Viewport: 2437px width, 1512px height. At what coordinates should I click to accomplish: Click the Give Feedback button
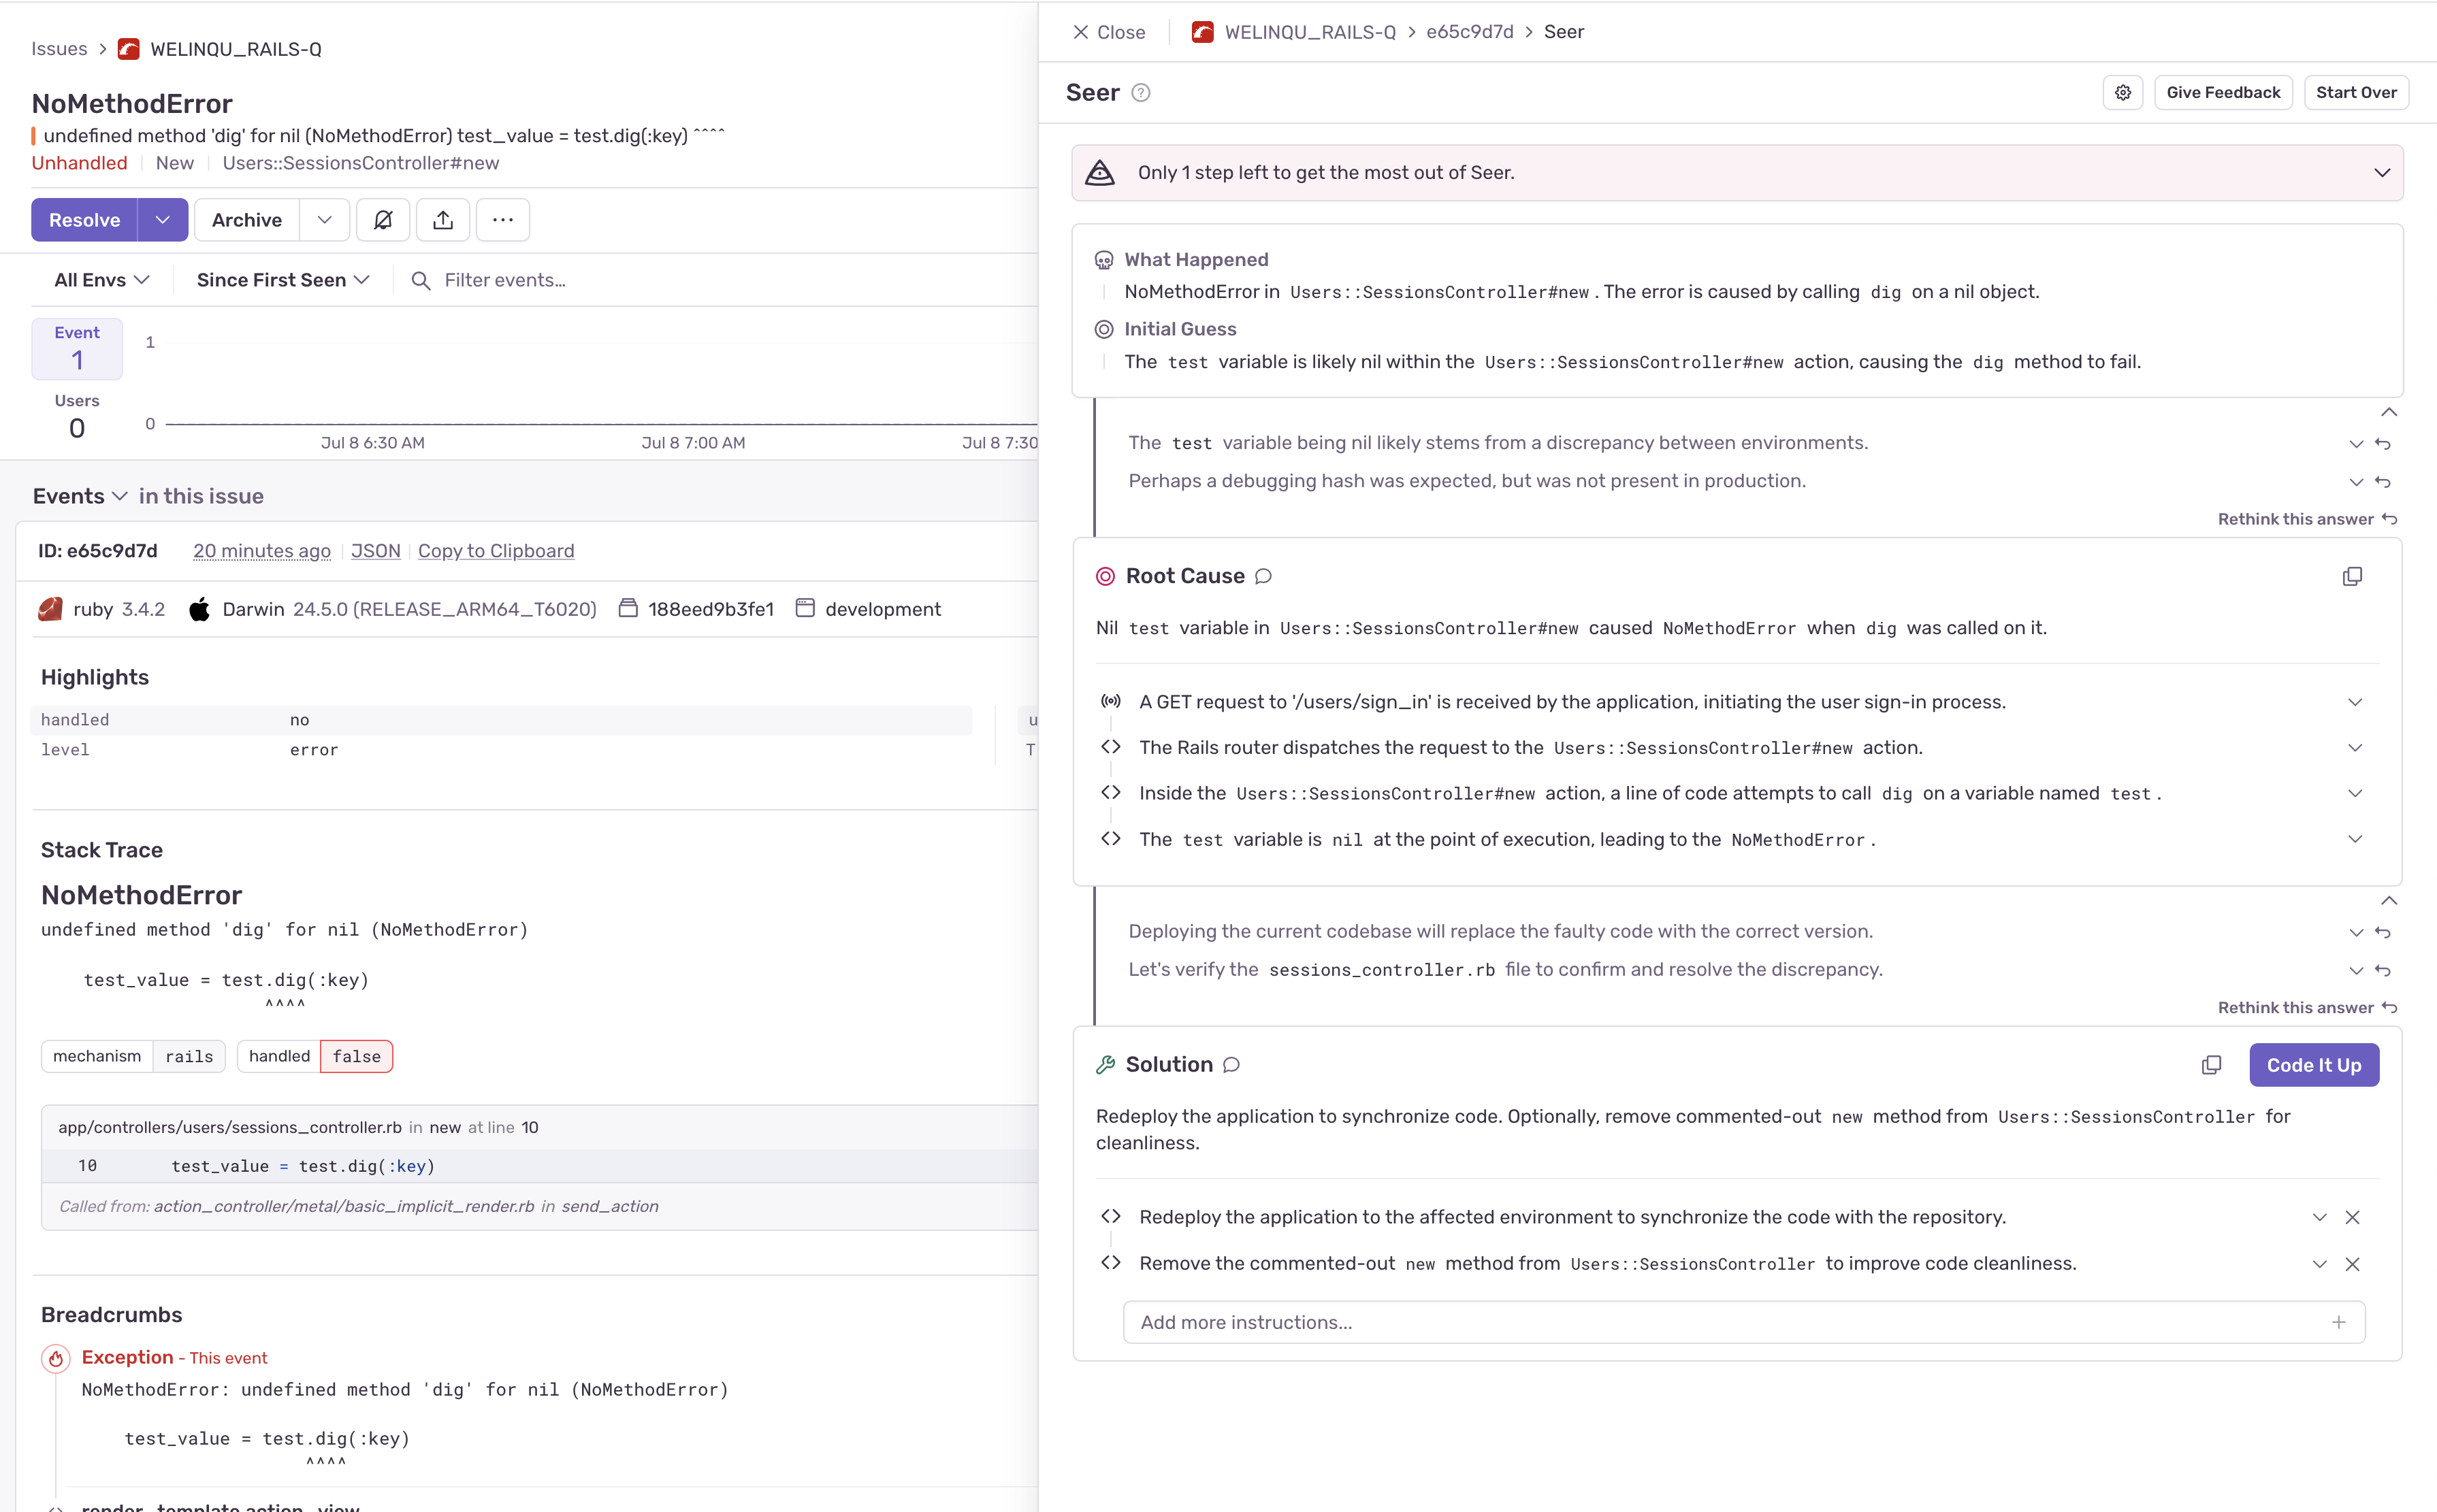[x=2223, y=92]
